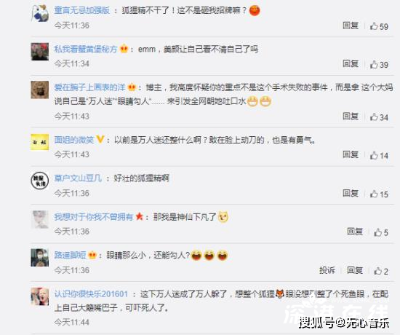Click avatar of 面姐的微笑
Image resolution: width=400 pixels, height=335 pixels.
(x=40, y=142)
